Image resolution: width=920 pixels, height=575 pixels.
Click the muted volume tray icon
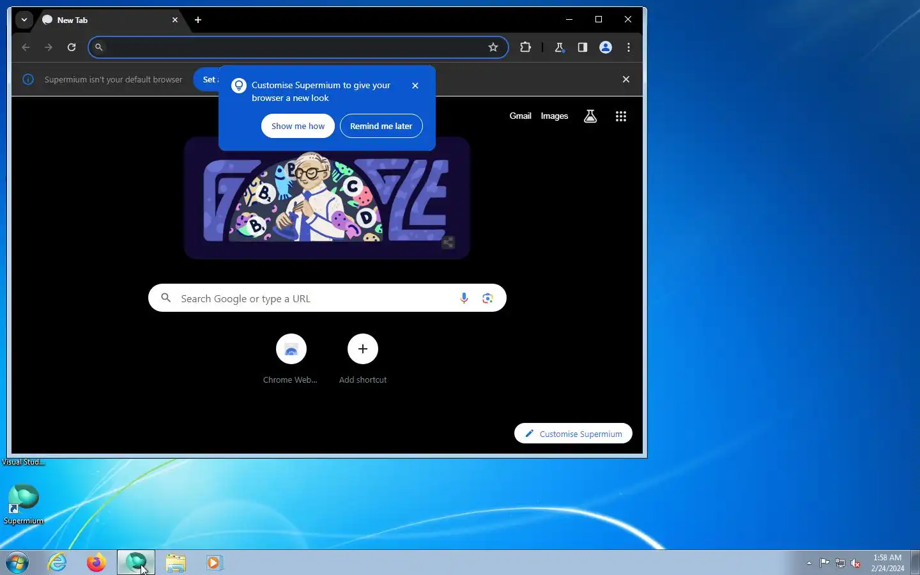pos(856,563)
